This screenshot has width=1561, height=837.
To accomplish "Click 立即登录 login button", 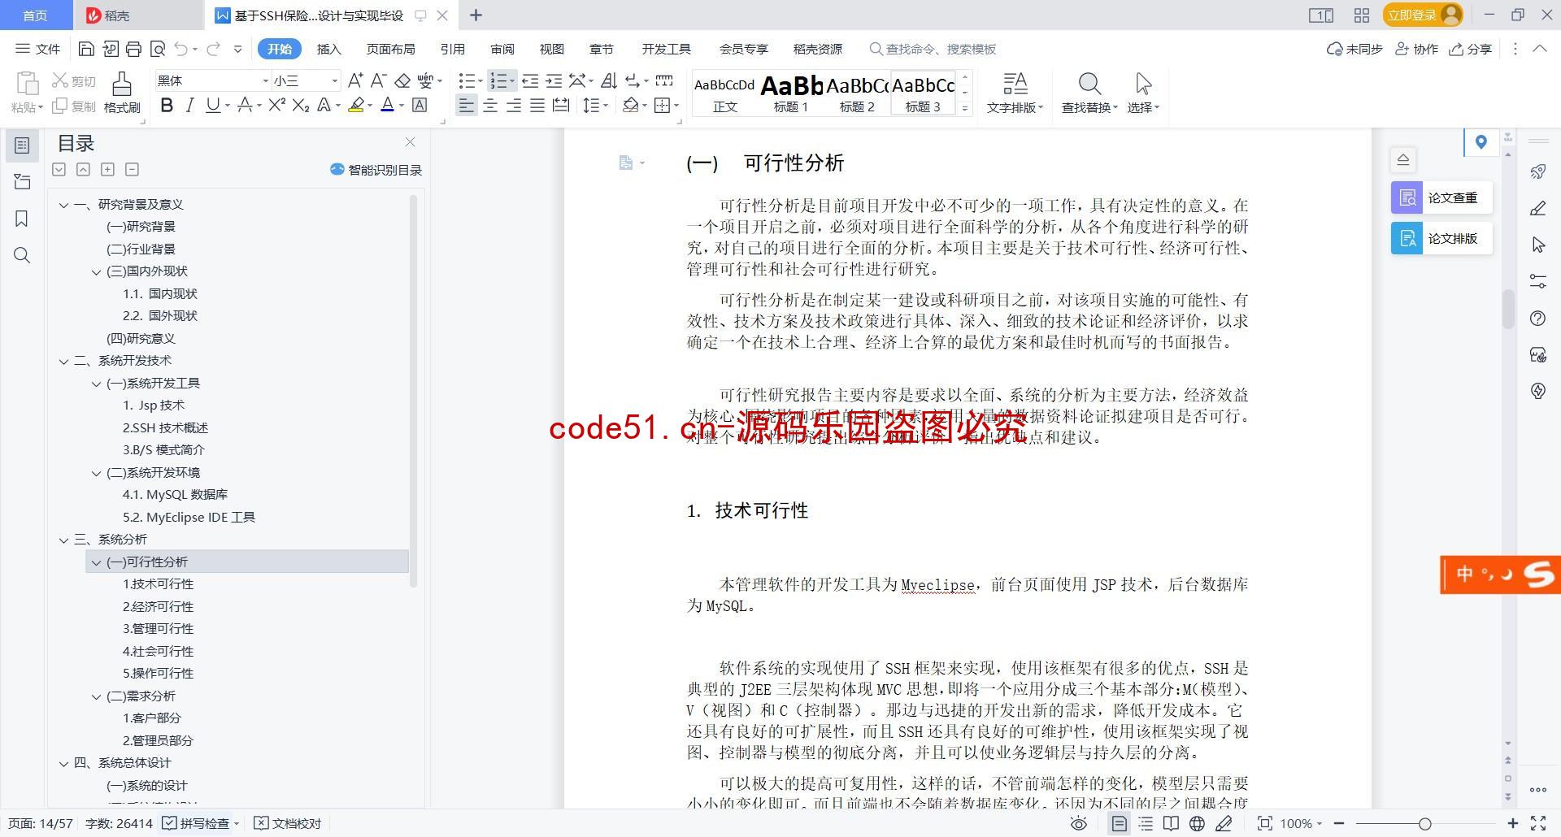I will pos(1423,15).
